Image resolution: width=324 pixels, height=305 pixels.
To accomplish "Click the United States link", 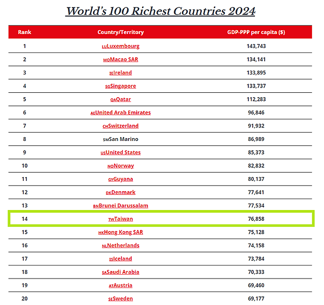I will [123, 153].
